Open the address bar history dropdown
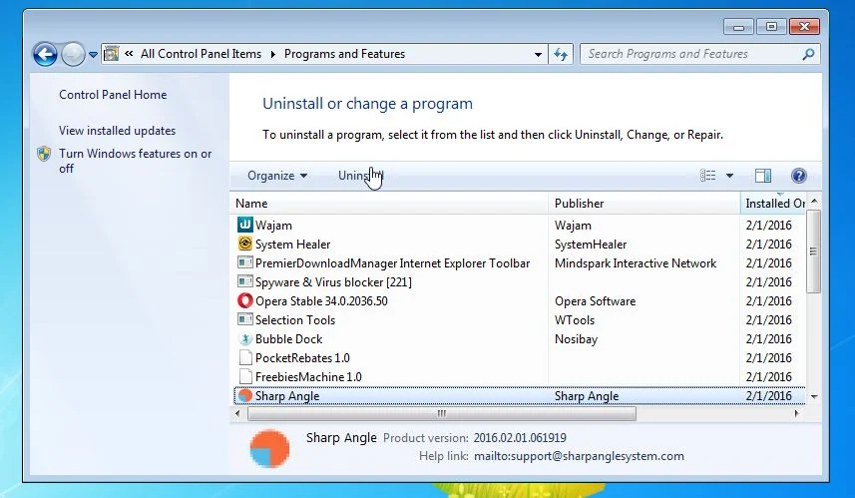This screenshot has width=855, height=498. [x=538, y=54]
